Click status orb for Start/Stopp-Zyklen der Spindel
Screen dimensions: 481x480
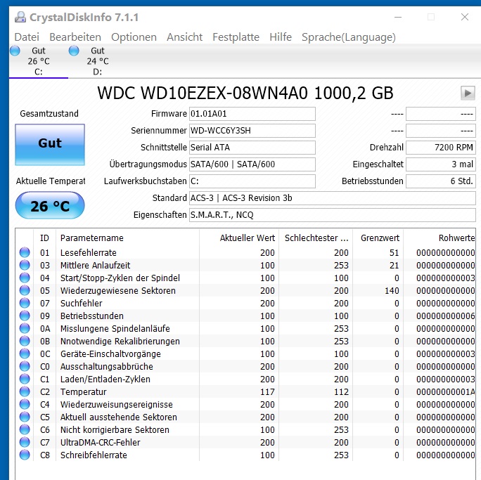(x=25, y=278)
